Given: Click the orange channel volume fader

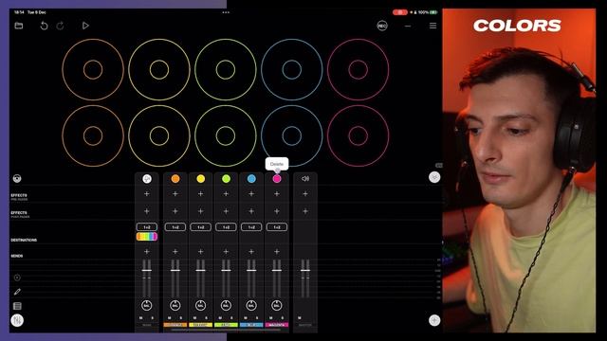Looking at the screenshot, I should click(175, 270).
